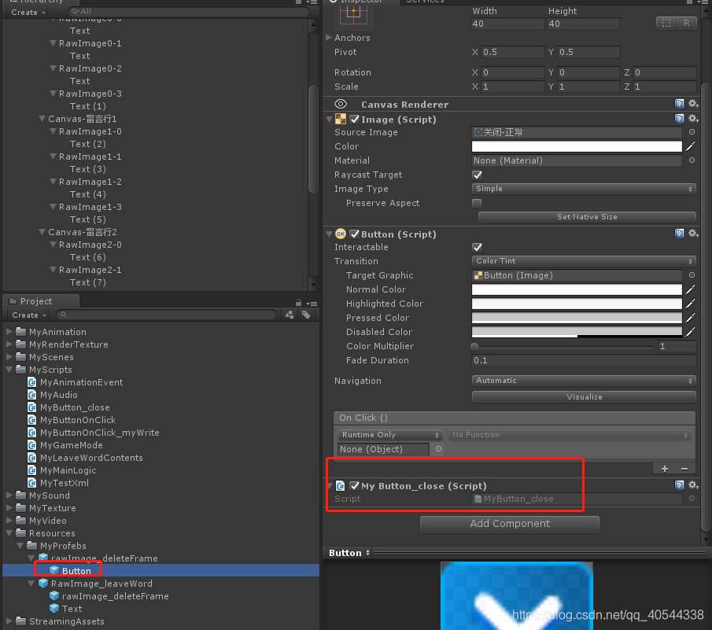The height and width of the screenshot is (630, 712).
Task: Use eyedropper for Pressed Color
Action: 690,318
